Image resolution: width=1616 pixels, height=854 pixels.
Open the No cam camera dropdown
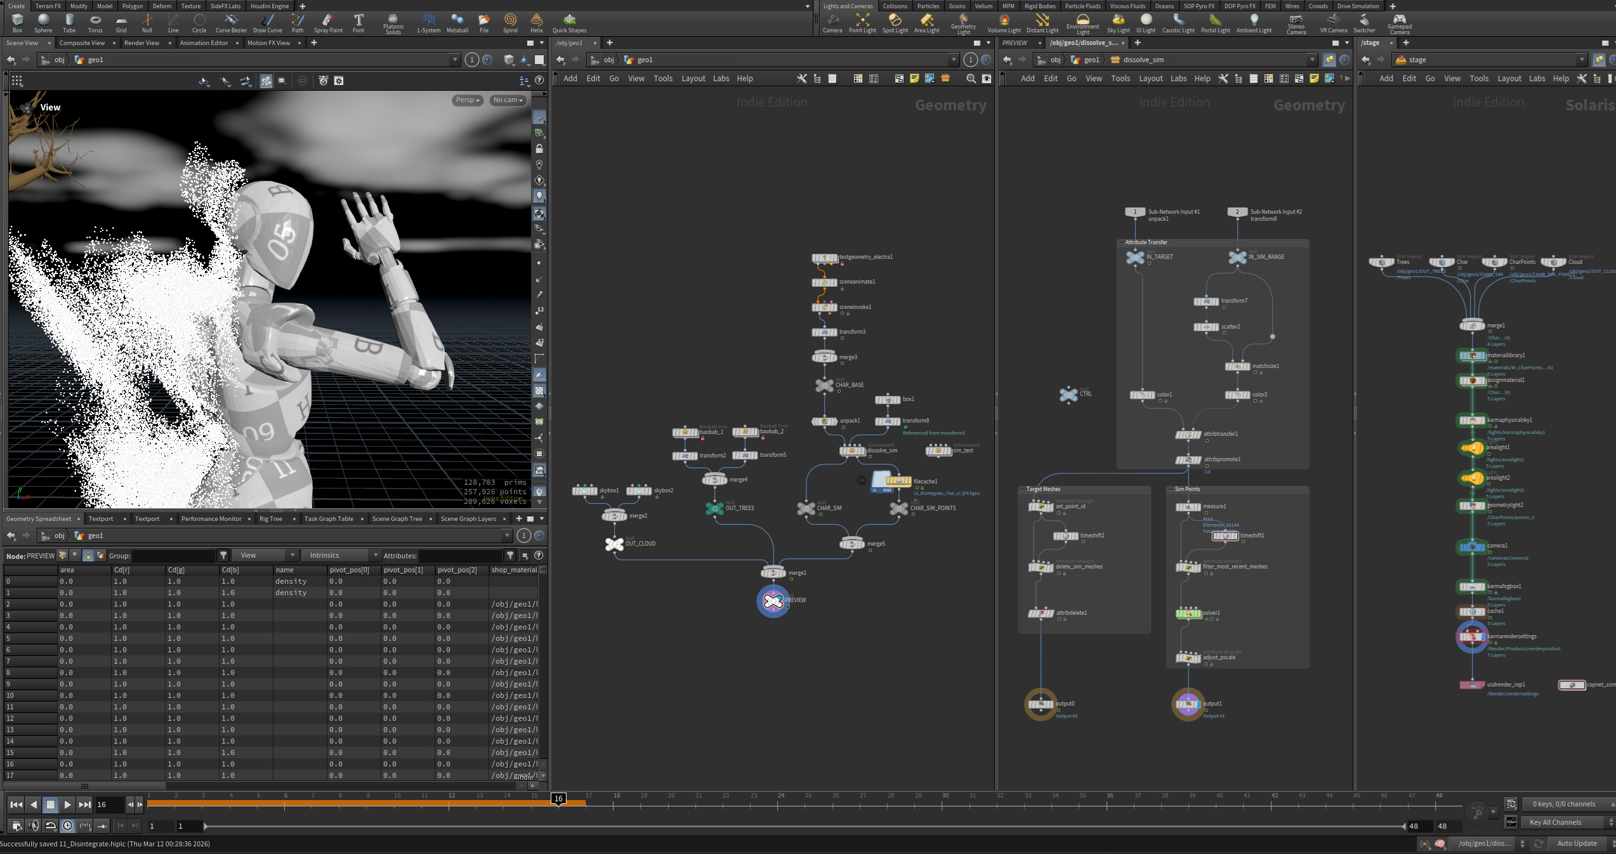pyautogui.click(x=508, y=100)
